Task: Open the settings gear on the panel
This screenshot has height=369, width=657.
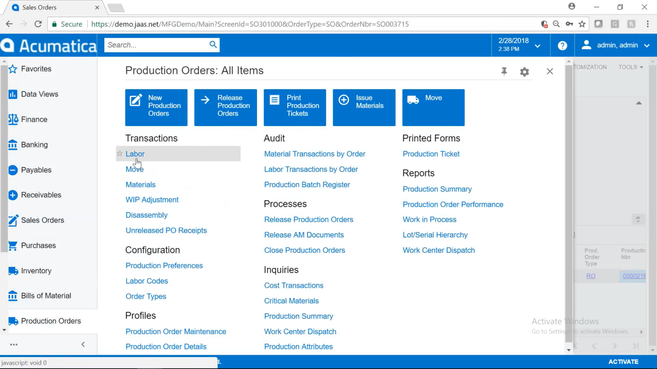Action: tap(524, 71)
